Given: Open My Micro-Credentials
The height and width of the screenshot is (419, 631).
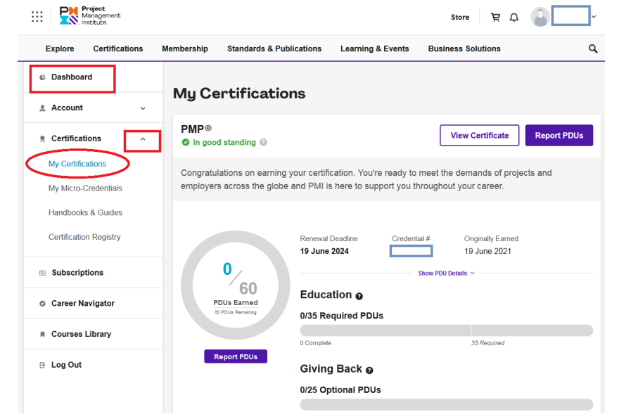Looking at the screenshot, I should [85, 188].
